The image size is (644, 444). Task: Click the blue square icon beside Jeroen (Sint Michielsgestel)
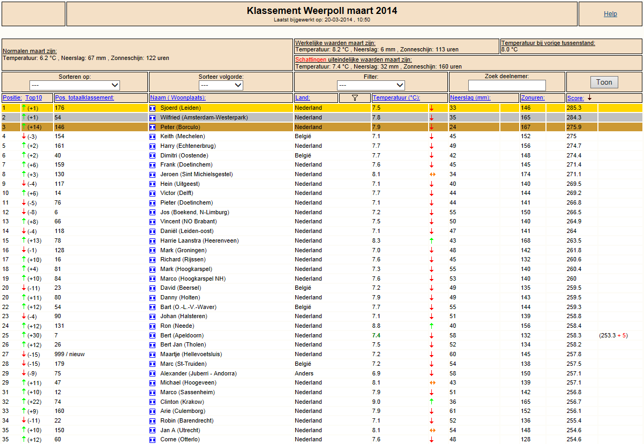point(153,175)
